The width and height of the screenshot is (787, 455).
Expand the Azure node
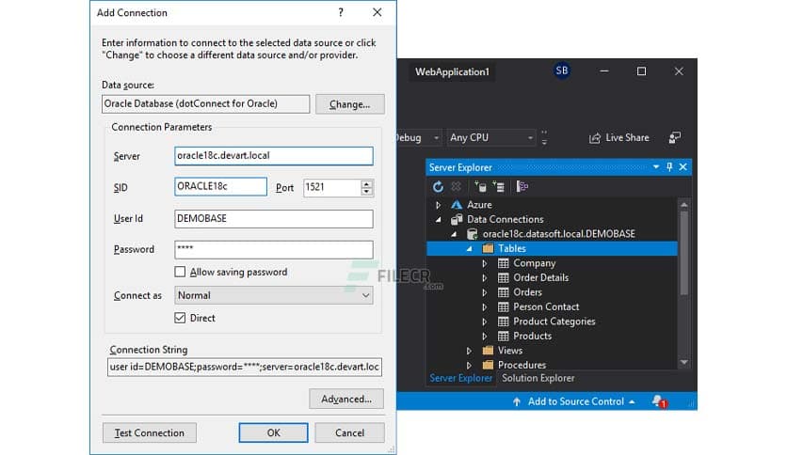click(438, 204)
